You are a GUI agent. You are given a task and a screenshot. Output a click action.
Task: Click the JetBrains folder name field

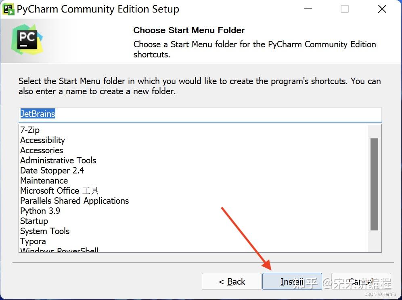click(200, 114)
